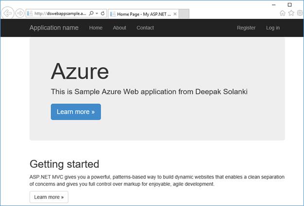Open the About page in navbar

[x=119, y=28]
